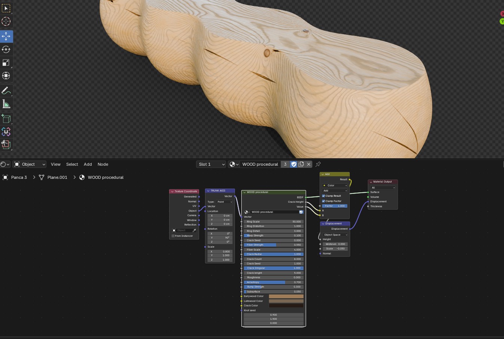Select the Add Cube tool
The image size is (504, 339).
(6, 119)
